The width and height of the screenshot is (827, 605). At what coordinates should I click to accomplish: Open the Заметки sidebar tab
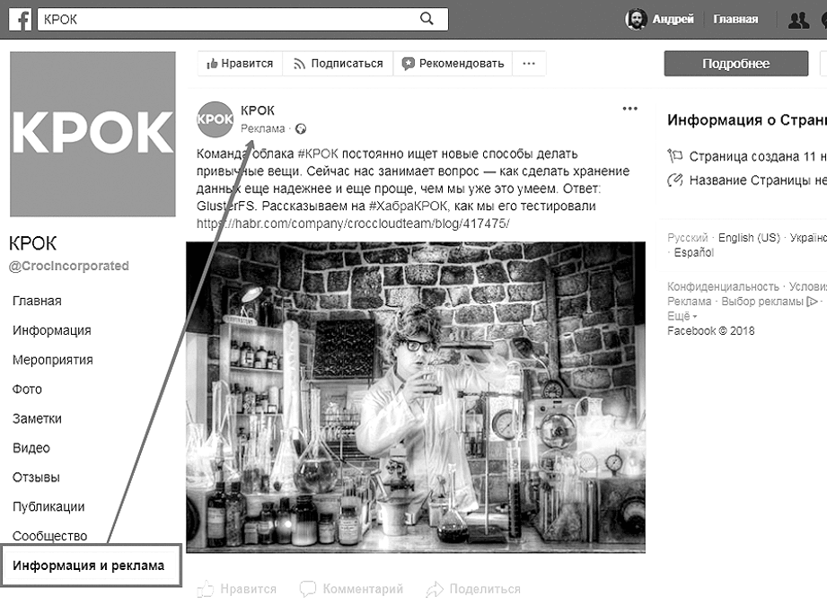click(37, 419)
